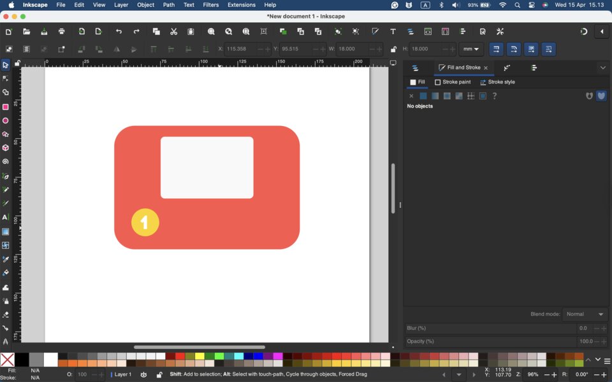The image size is (612, 382).
Task: Pick the black swatch in palette
Action: [x=22, y=360]
